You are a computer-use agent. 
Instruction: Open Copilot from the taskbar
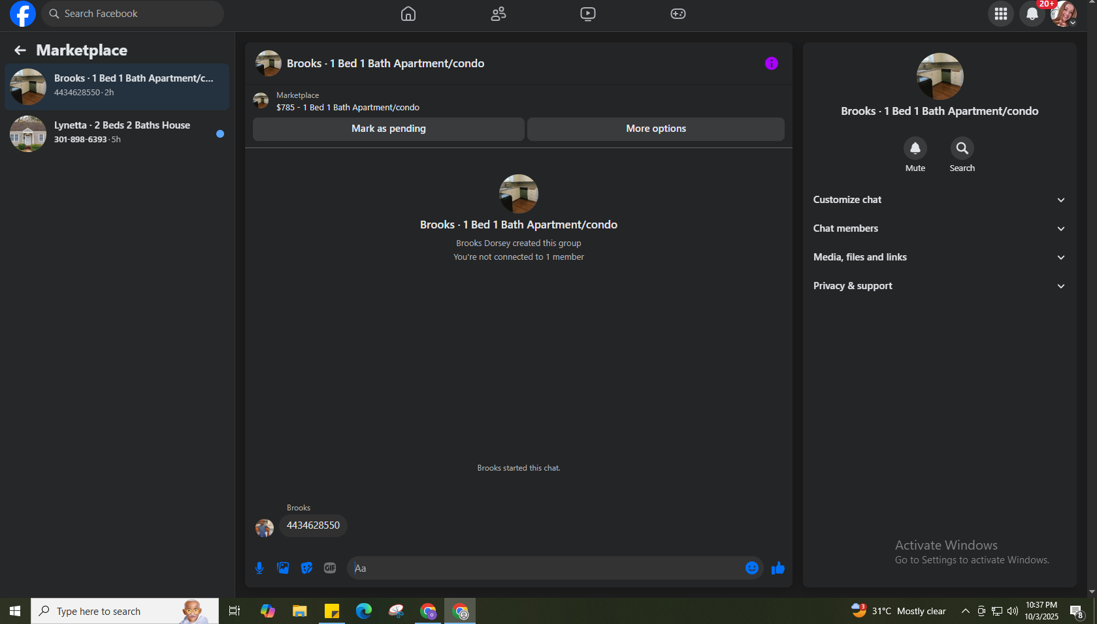click(268, 611)
